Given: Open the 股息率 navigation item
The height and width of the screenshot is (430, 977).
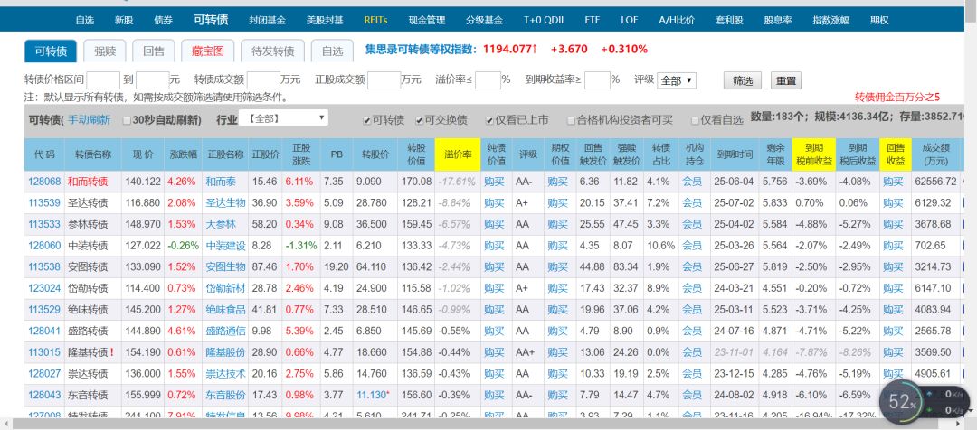Looking at the screenshot, I should (778, 20).
